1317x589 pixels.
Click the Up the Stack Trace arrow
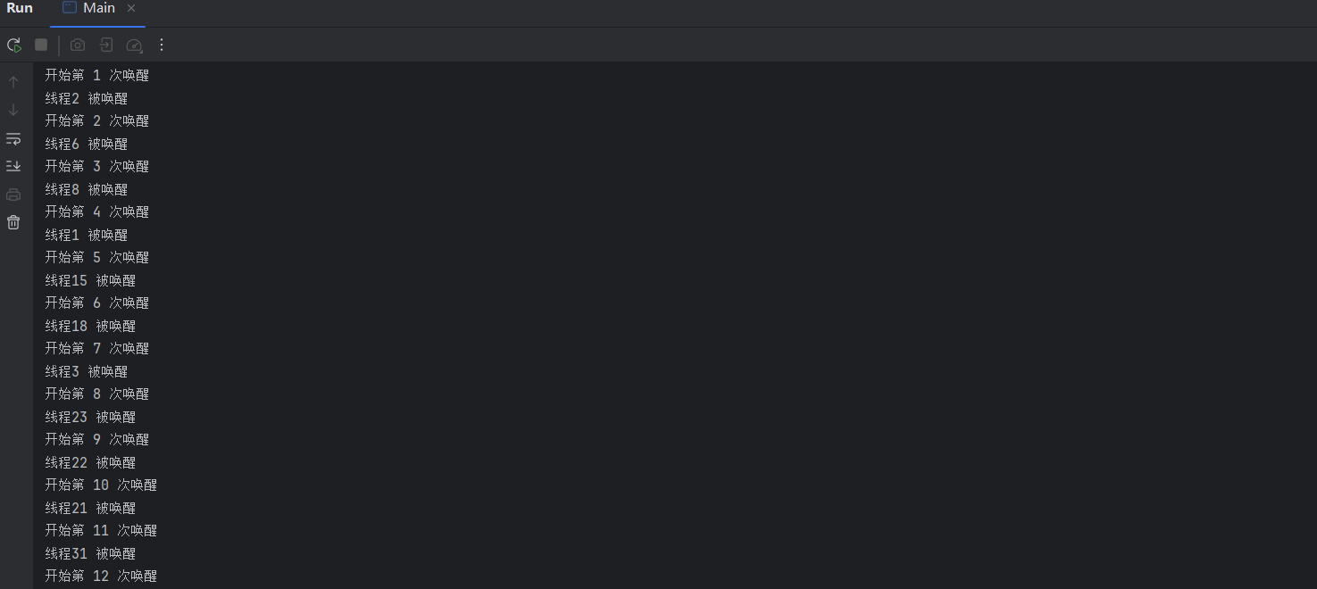click(x=13, y=82)
